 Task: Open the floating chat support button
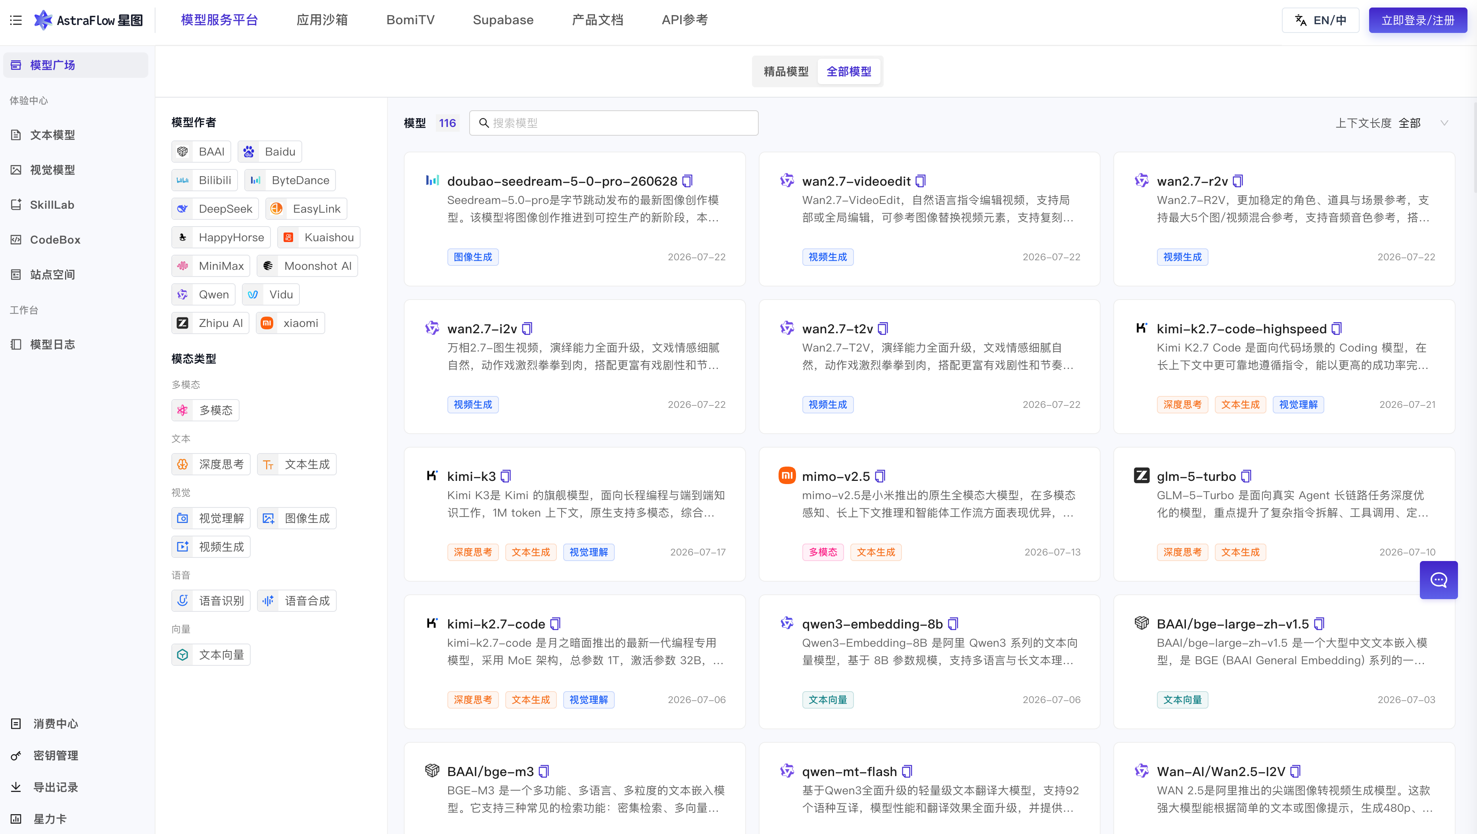coord(1439,580)
